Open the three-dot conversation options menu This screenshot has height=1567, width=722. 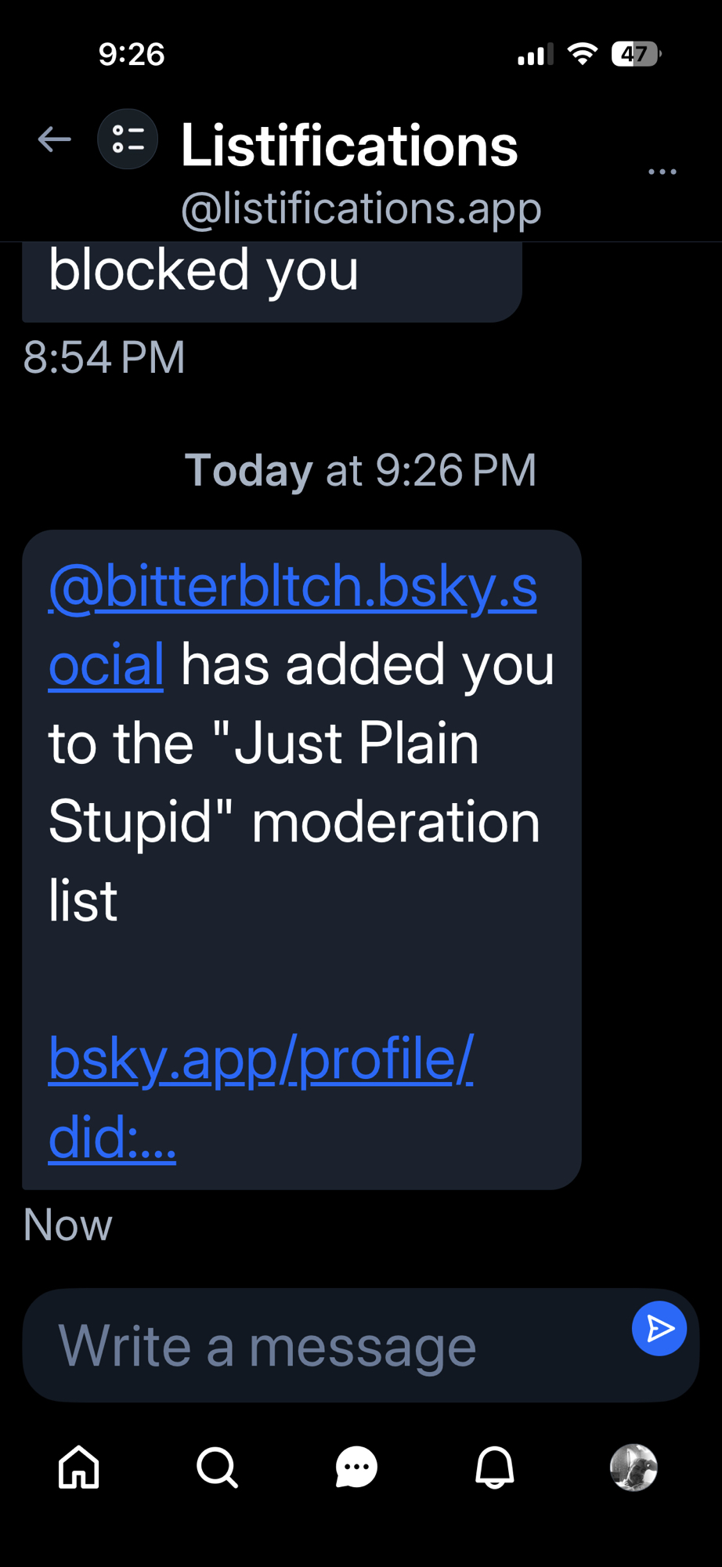(x=662, y=172)
